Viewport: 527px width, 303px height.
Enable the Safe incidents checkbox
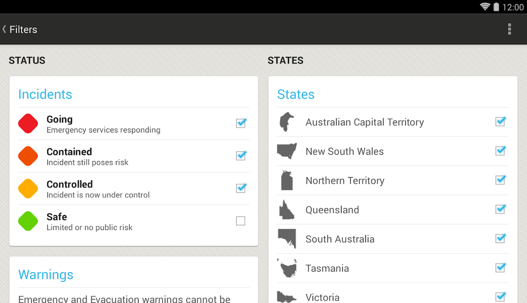[241, 221]
